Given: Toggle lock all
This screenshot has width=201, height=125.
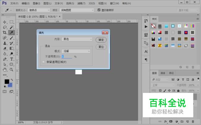Looking at the screenshot, I should 178,90.
